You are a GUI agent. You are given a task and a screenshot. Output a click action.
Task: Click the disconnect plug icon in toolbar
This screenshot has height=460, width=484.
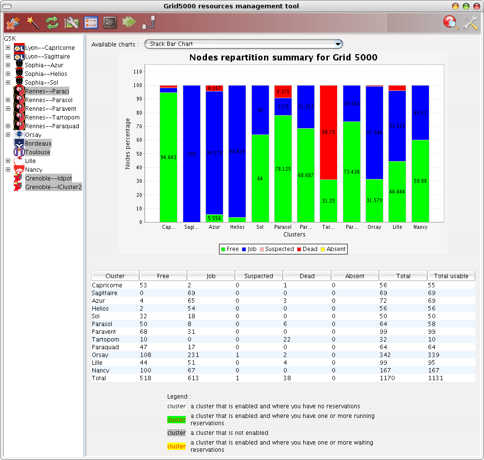click(13, 23)
